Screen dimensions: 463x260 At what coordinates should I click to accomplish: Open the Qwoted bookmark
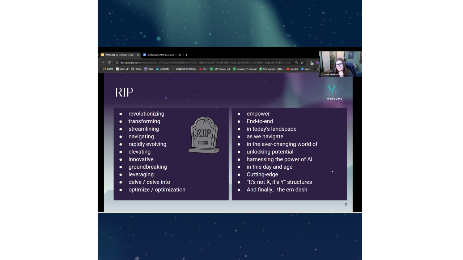click(x=292, y=69)
